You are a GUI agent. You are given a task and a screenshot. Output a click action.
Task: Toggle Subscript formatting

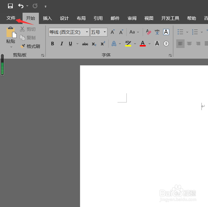pyautogui.click(x=94, y=44)
